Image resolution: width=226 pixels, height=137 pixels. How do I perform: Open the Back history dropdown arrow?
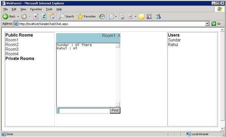pos(18,17)
